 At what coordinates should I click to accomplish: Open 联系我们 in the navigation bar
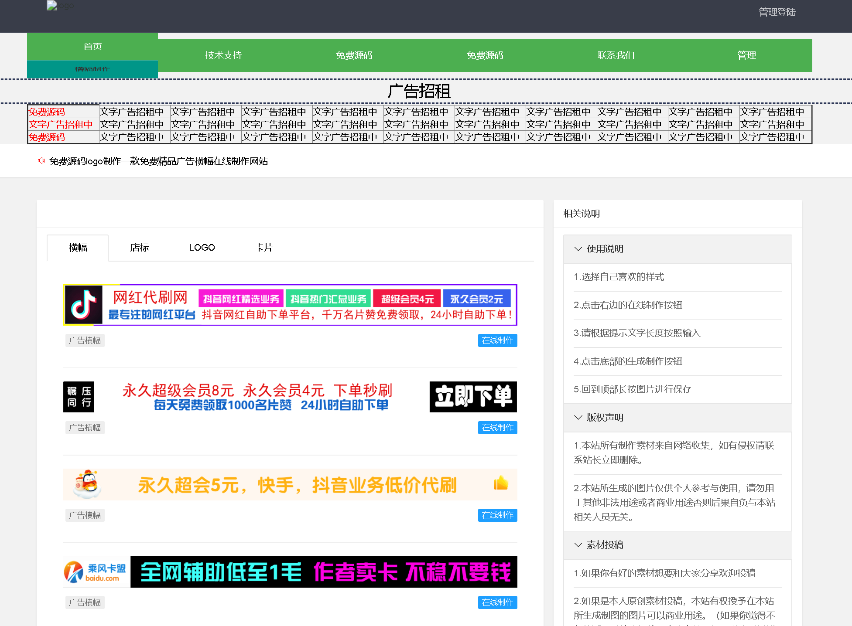tap(616, 55)
